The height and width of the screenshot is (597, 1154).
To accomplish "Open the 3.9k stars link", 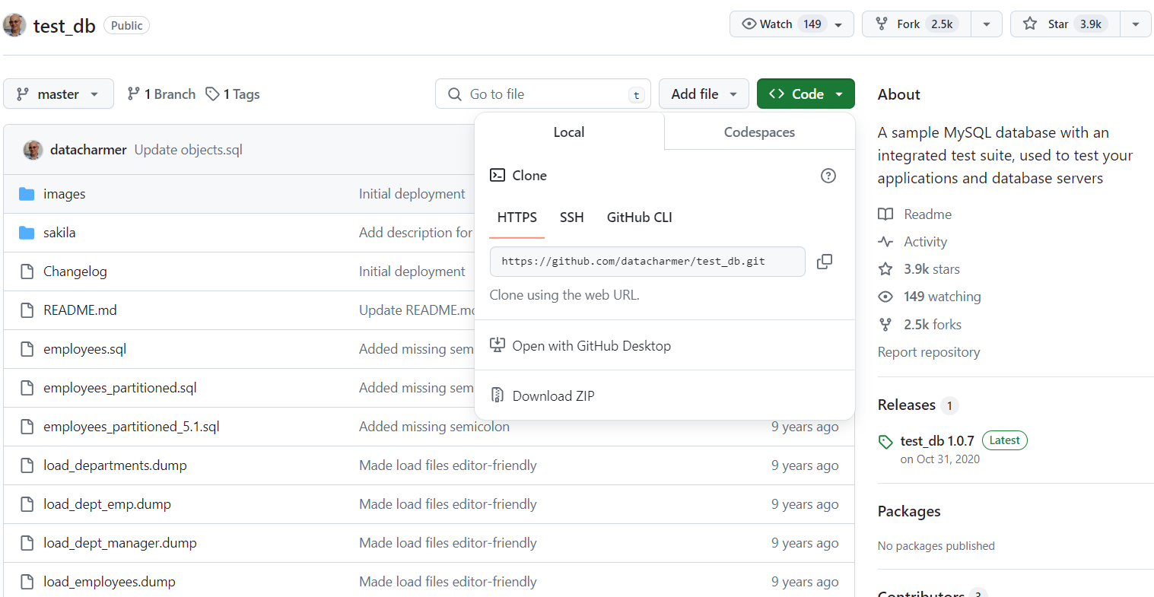I will click(x=919, y=269).
